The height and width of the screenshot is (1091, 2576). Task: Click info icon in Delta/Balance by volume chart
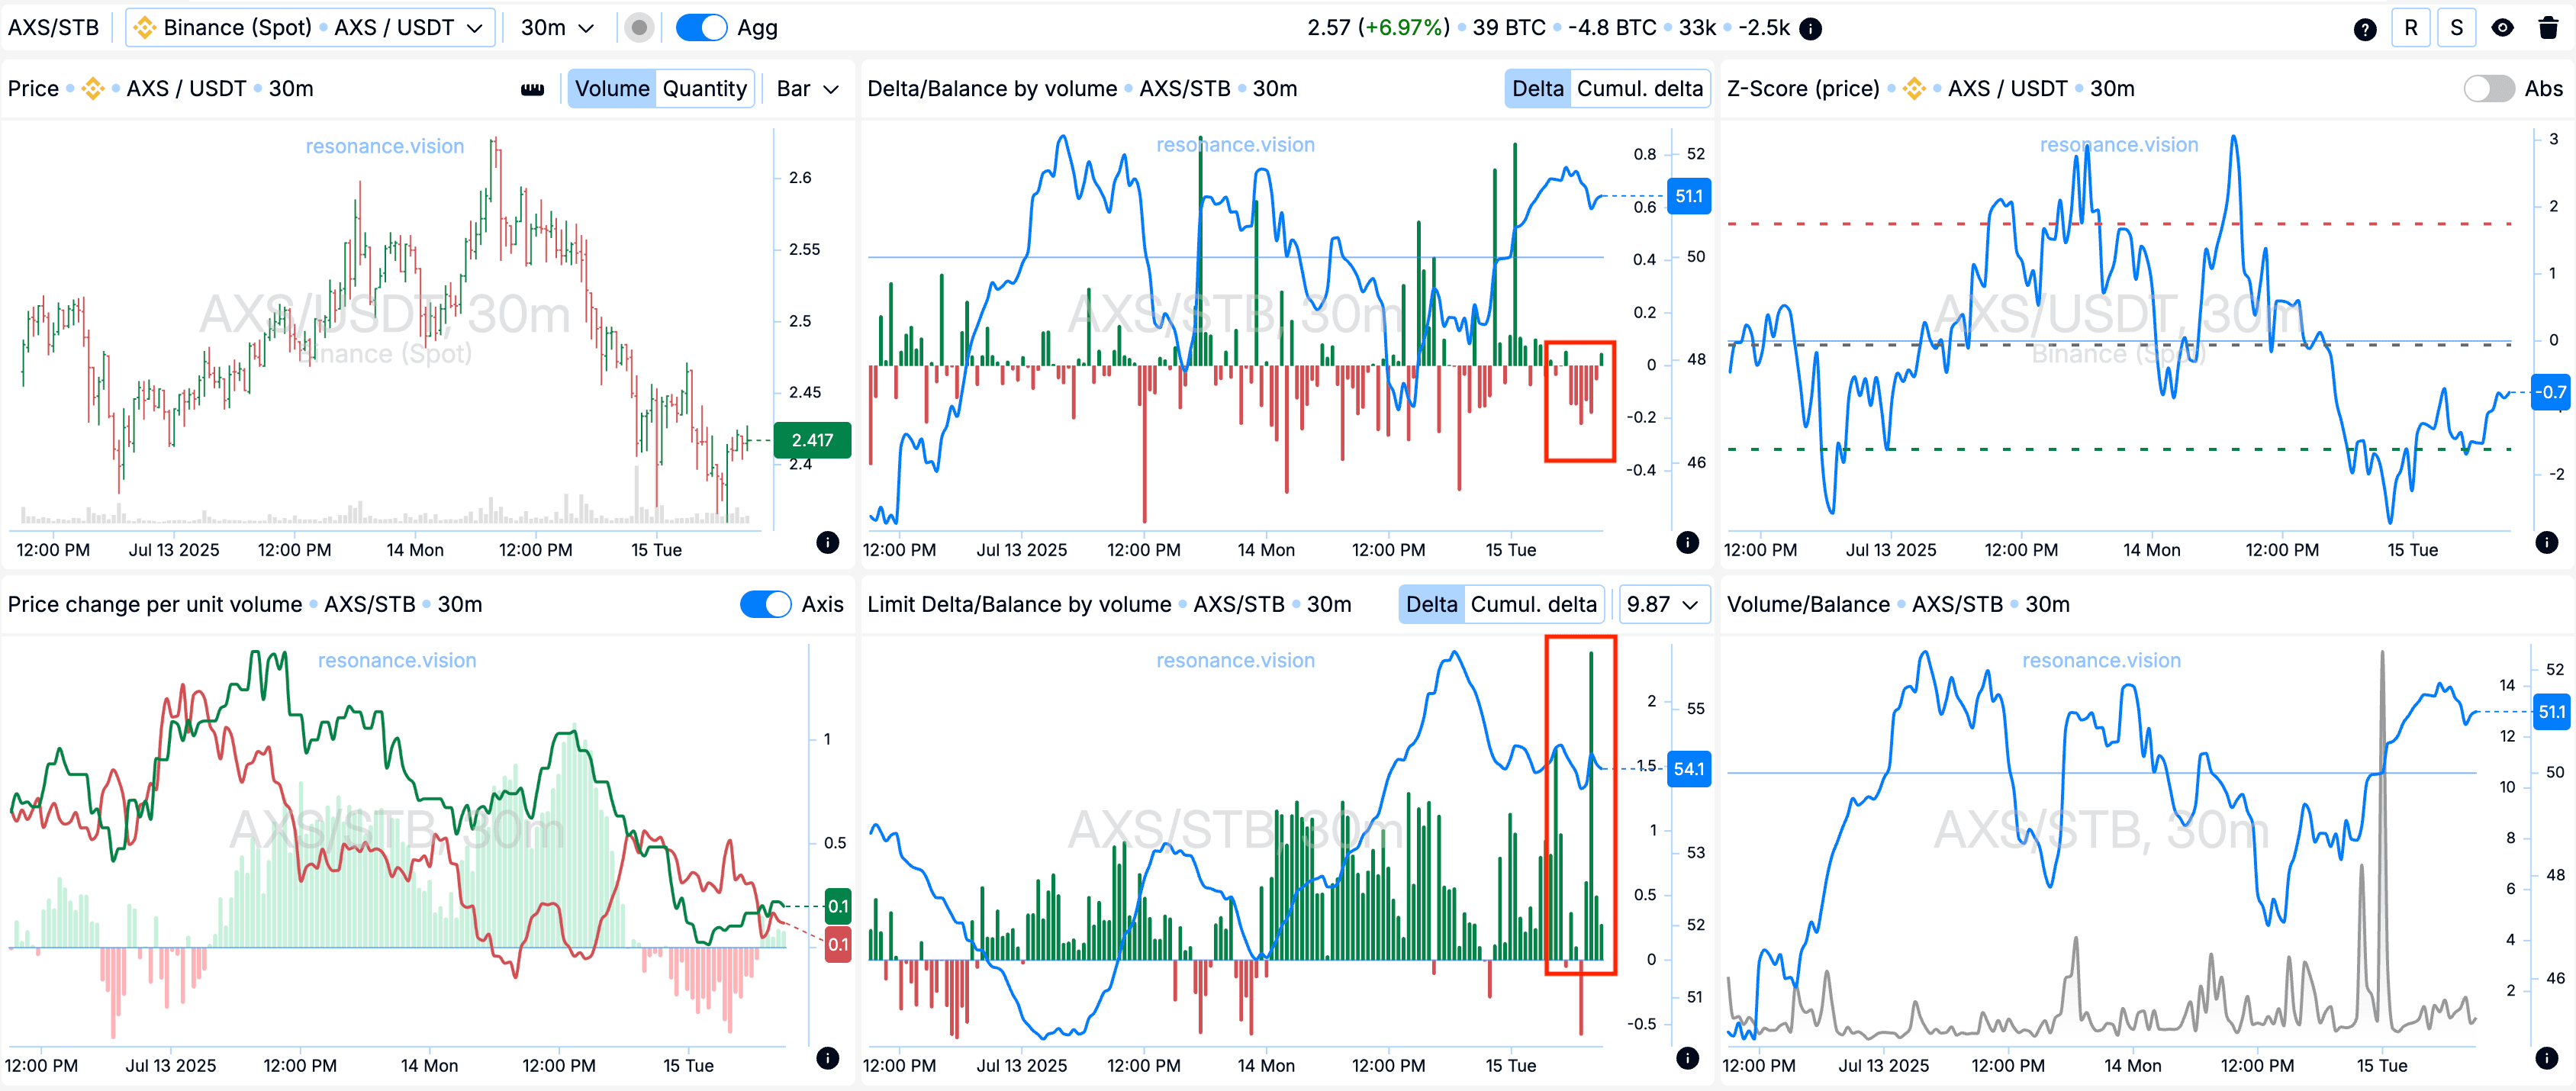pos(1687,542)
